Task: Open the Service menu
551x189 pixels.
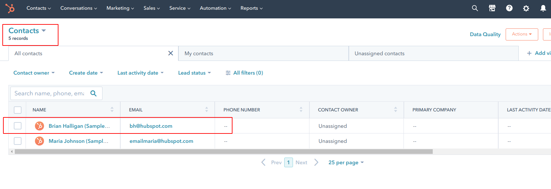Action: [180, 8]
